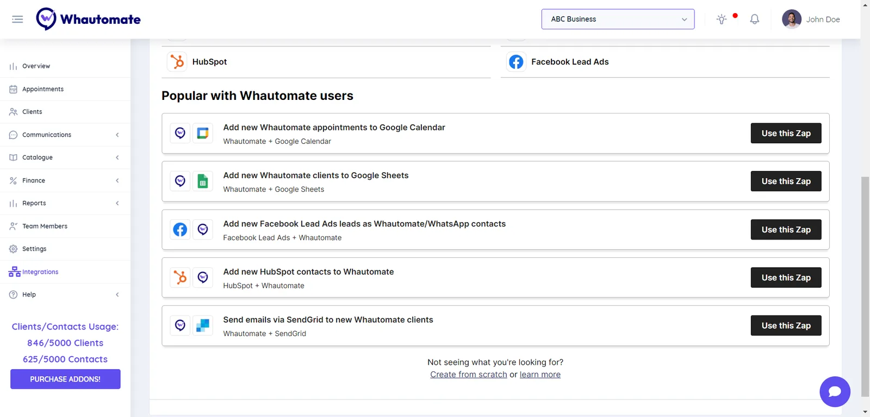Use the Google Sheets clients Zap

(x=786, y=181)
